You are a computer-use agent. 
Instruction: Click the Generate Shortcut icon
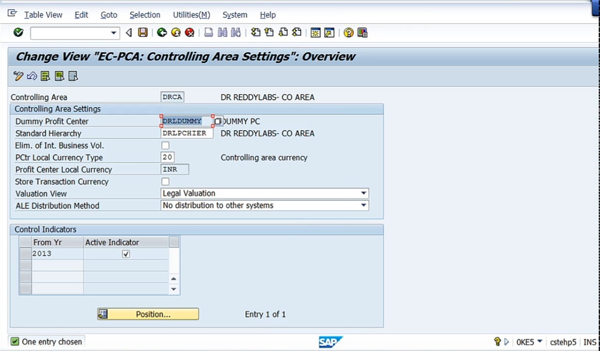[x=329, y=32]
